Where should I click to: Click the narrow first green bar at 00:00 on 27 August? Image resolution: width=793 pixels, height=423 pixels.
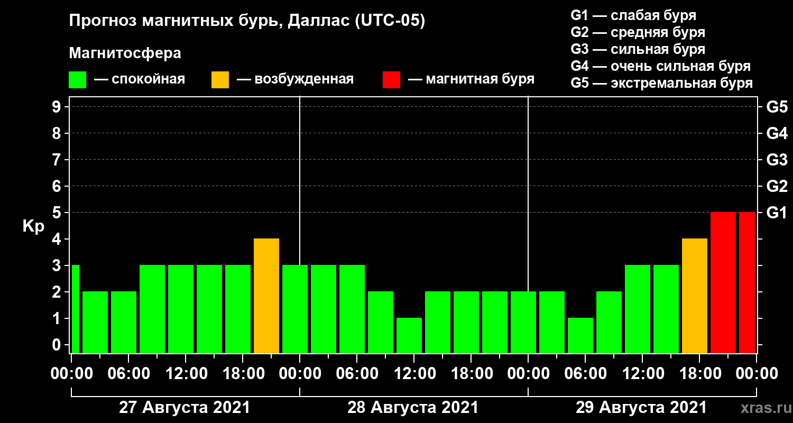(x=76, y=309)
